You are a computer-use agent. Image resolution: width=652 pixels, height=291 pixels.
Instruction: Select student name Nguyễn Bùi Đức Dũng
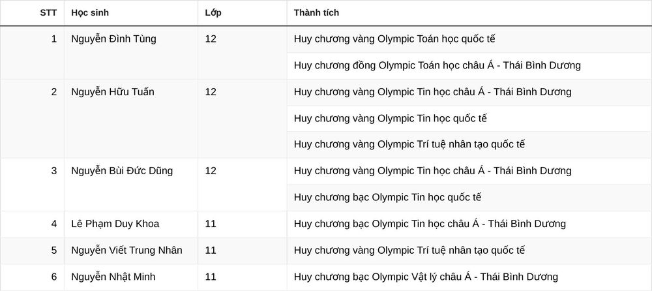click(122, 171)
